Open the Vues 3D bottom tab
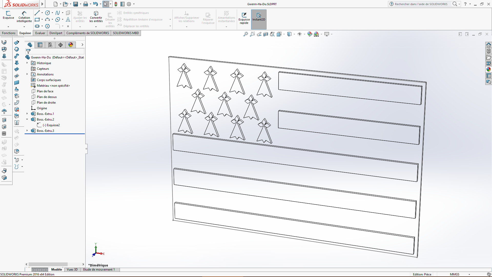Image resolution: width=492 pixels, height=277 pixels. click(x=72, y=270)
